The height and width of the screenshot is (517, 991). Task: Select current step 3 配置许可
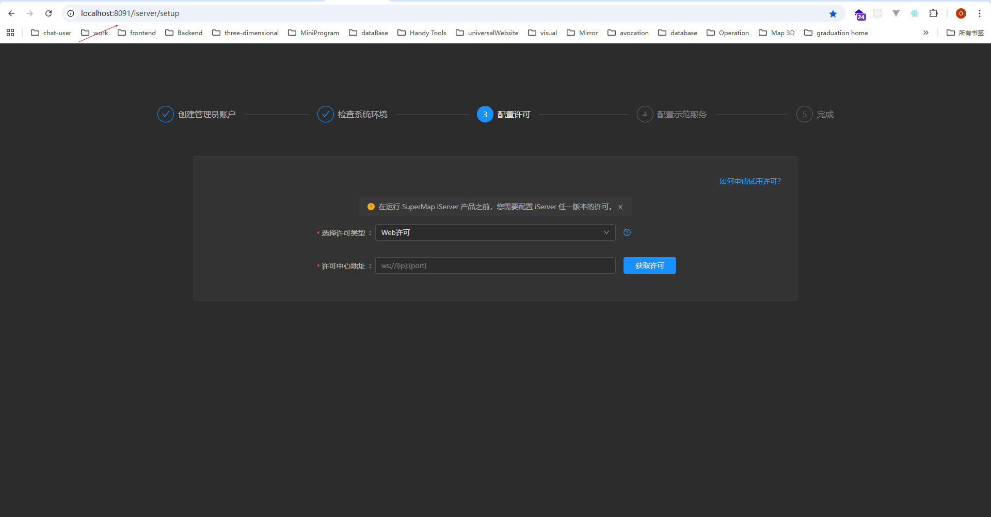click(504, 114)
